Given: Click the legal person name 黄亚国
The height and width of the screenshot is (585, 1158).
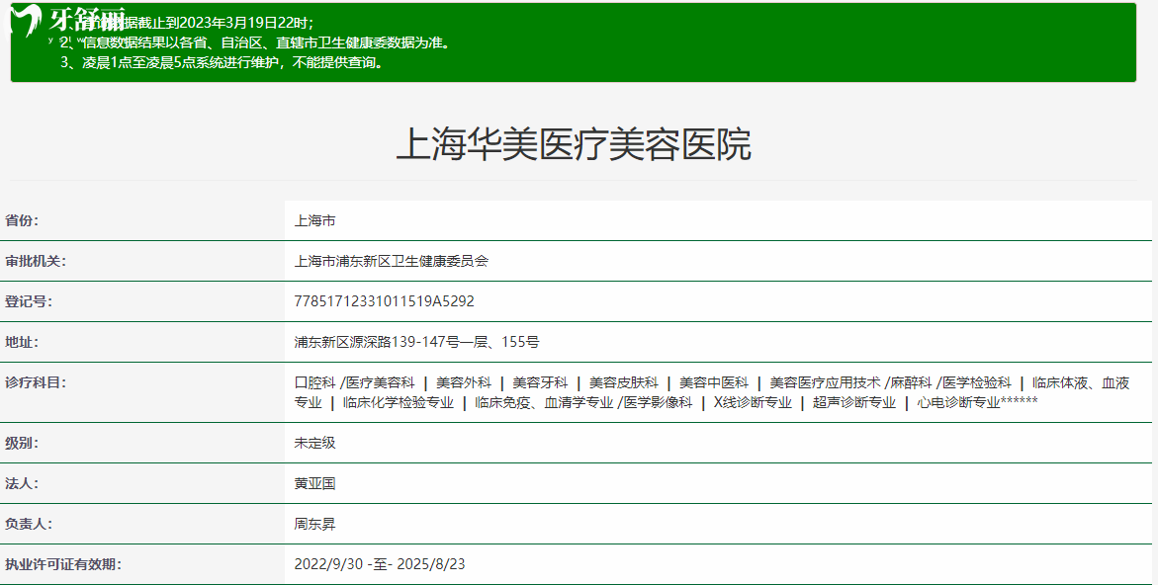Looking at the screenshot, I should pos(314,484).
